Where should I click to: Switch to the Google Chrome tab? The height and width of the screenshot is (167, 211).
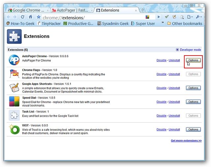pyautogui.click(x=28, y=10)
